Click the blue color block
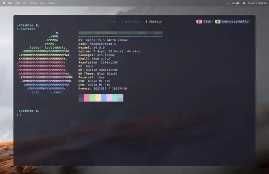 tap(104, 98)
